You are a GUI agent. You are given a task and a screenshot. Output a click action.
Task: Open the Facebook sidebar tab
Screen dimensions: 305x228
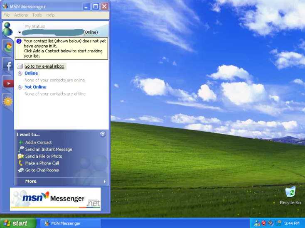tap(8, 66)
